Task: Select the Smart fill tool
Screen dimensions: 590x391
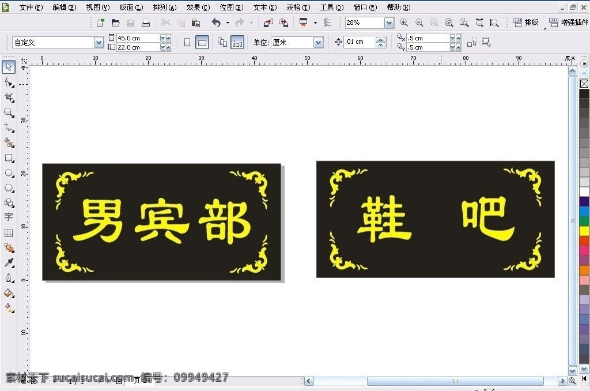Action: pyautogui.click(x=9, y=143)
